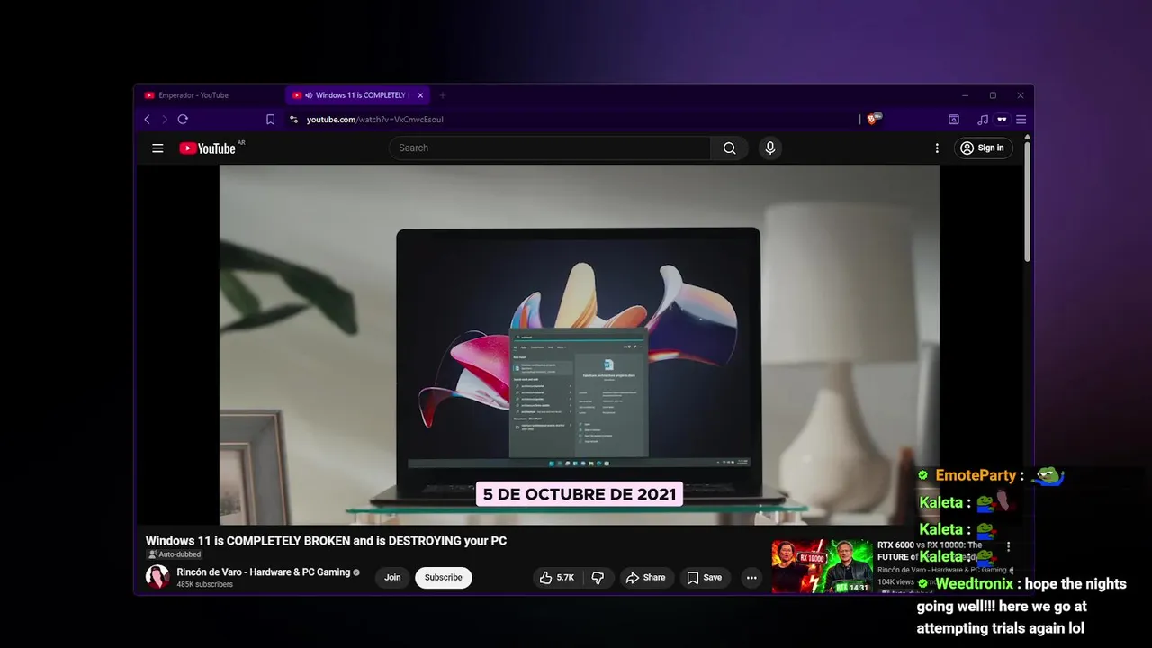Open the music note playlist icon

click(x=983, y=119)
